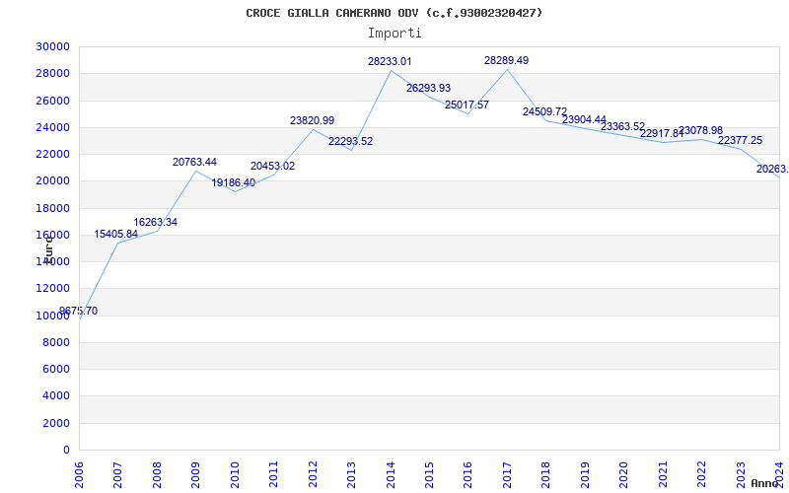Select the 28289.49 peak data label
This screenshot has height=493, width=789.
point(507,60)
